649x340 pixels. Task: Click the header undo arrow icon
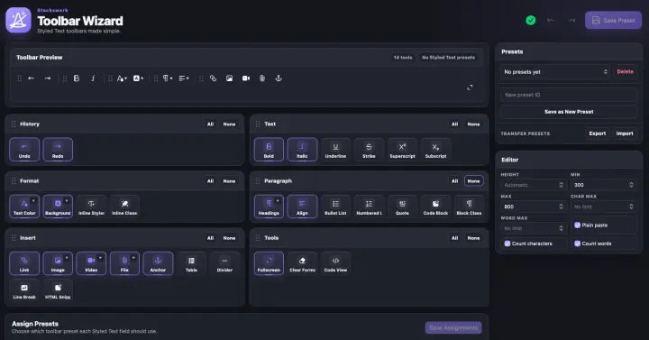pos(551,21)
